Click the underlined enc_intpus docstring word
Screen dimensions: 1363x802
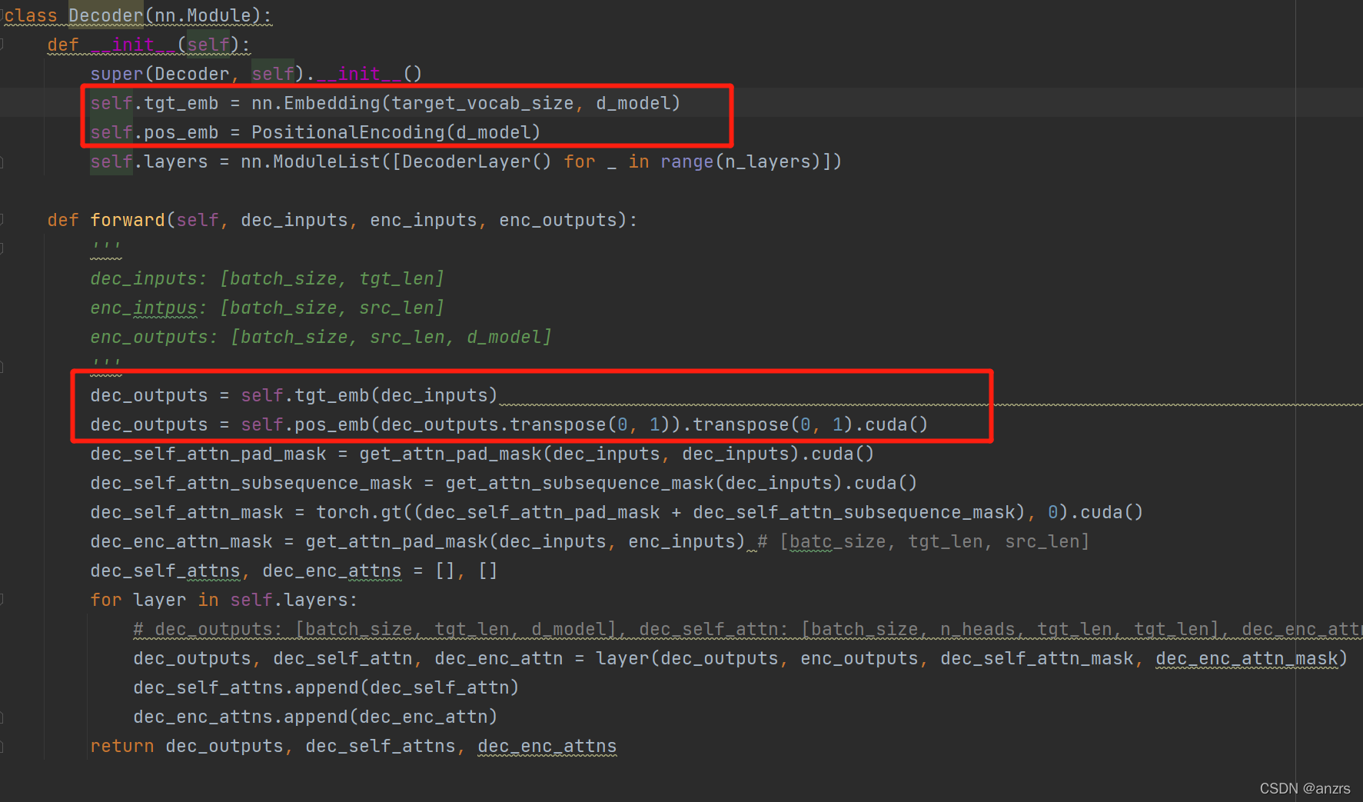142,307
